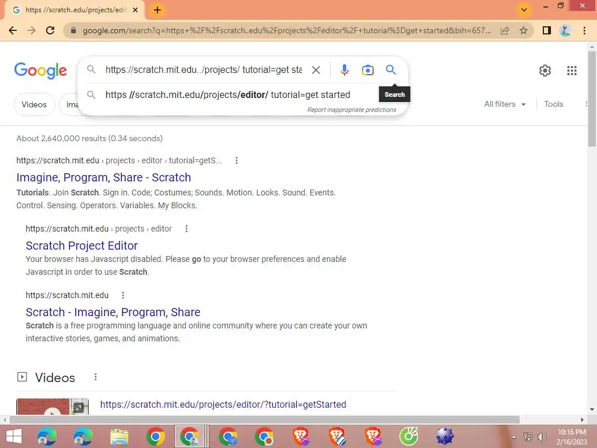Open 'Scratch - Imagine, Program, Share' result
The image size is (597, 448).
click(113, 313)
